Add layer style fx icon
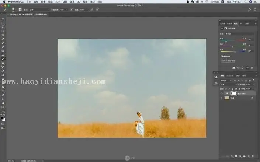260x162 pixels. tap(232, 156)
